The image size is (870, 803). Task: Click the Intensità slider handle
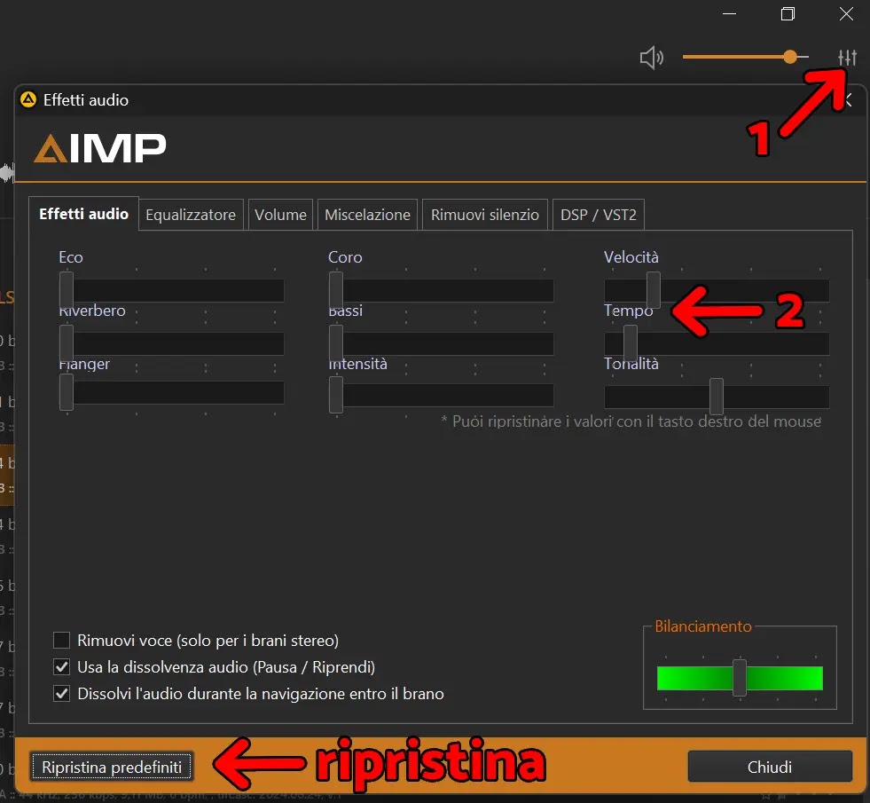tap(336, 395)
